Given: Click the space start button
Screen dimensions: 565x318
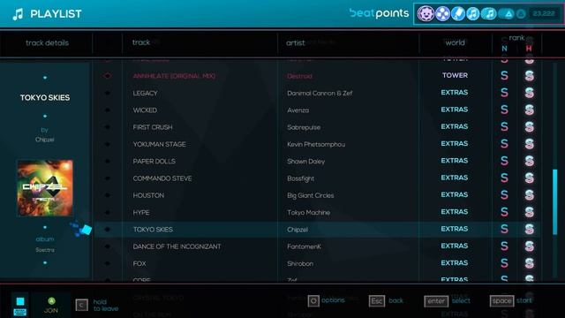Looking at the screenshot, I should [501, 300].
